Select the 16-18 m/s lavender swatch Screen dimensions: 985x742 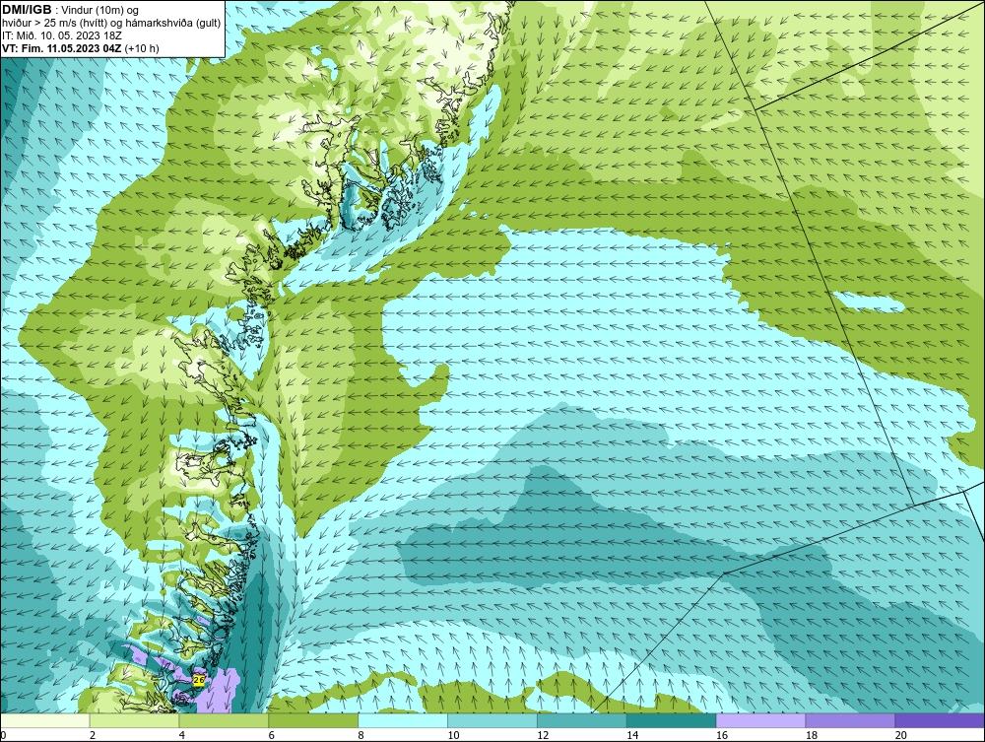point(760,720)
